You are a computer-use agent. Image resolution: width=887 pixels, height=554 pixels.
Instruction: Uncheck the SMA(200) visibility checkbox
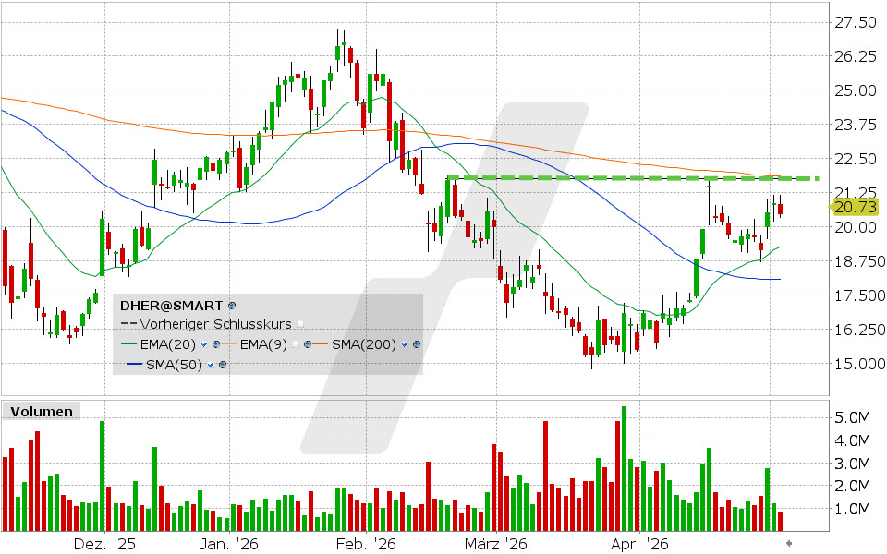tap(405, 344)
